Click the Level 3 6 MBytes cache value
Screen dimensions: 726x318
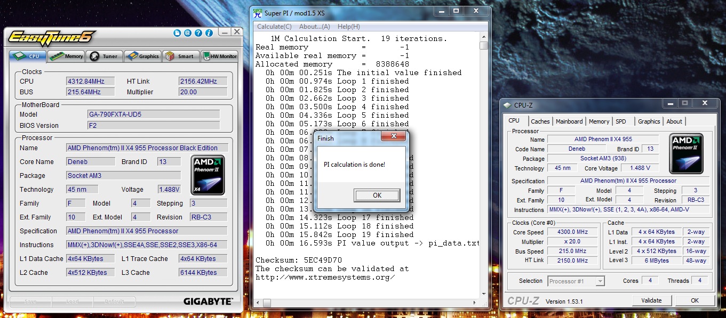coord(658,261)
